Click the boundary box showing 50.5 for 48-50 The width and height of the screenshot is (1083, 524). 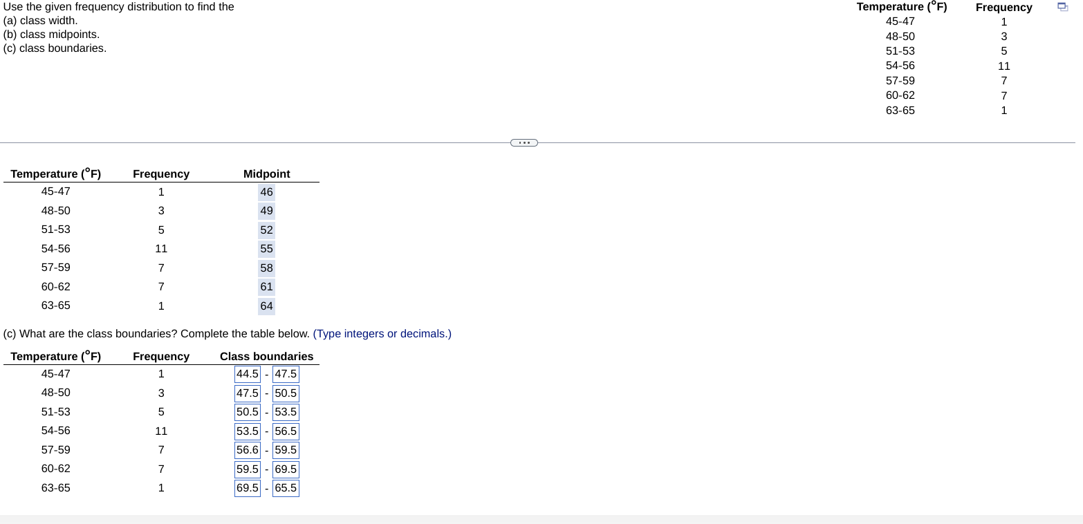(285, 393)
